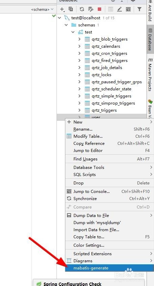Open SQL Scripts submenu
This screenshot has height=286, width=154.
[109, 174]
